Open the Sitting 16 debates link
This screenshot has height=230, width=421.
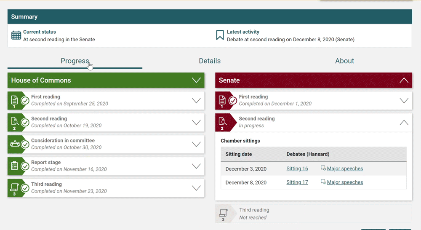click(x=297, y=168)
